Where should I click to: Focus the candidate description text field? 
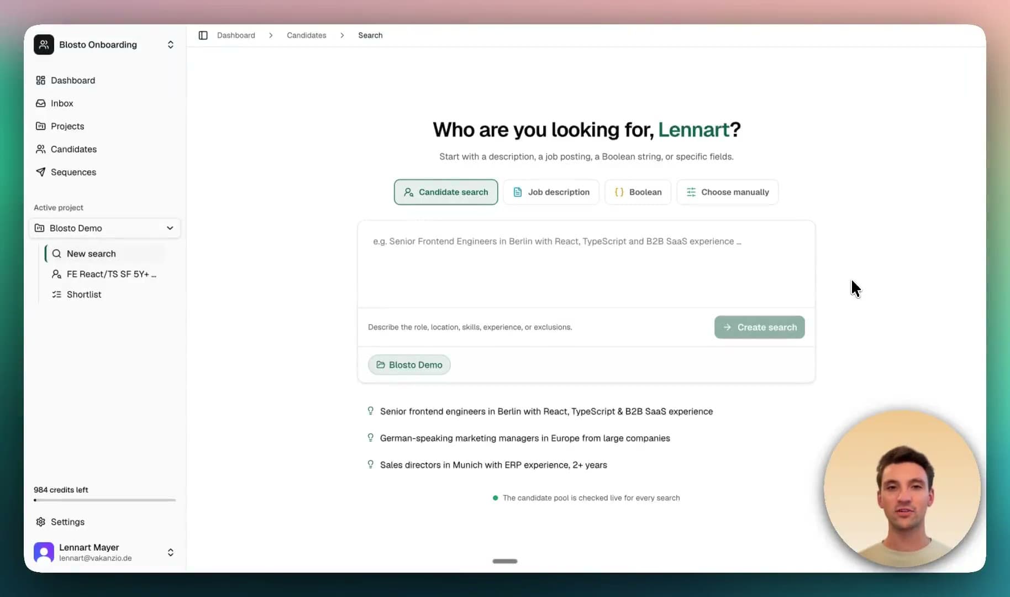(x=586, y=264)
